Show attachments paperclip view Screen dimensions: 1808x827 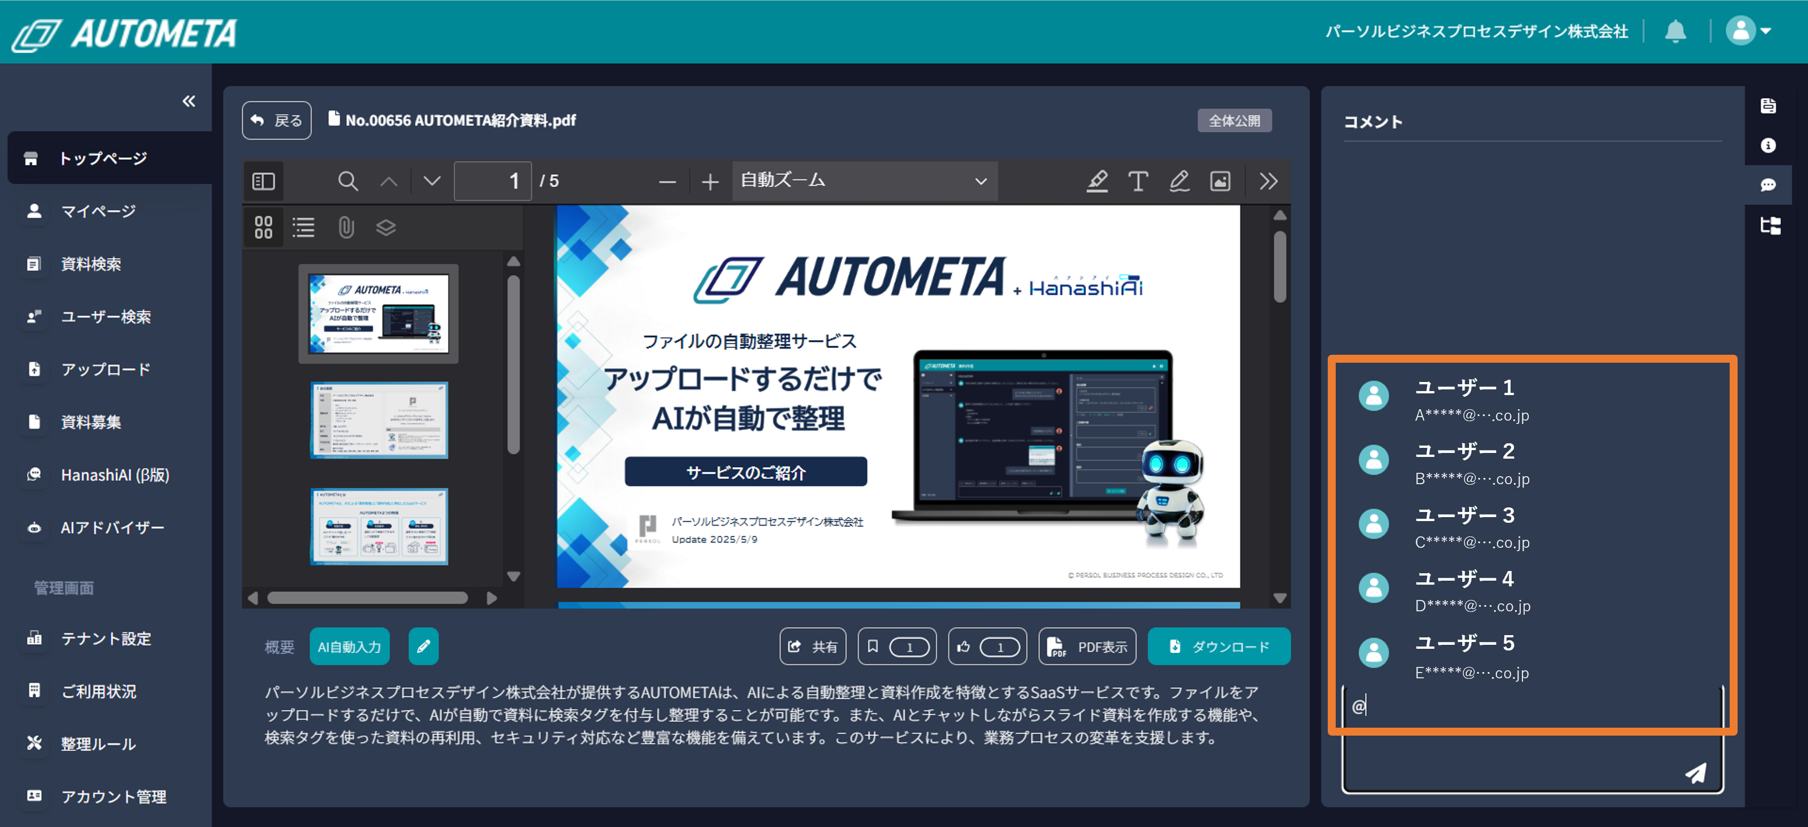click(x=345, y=227)
